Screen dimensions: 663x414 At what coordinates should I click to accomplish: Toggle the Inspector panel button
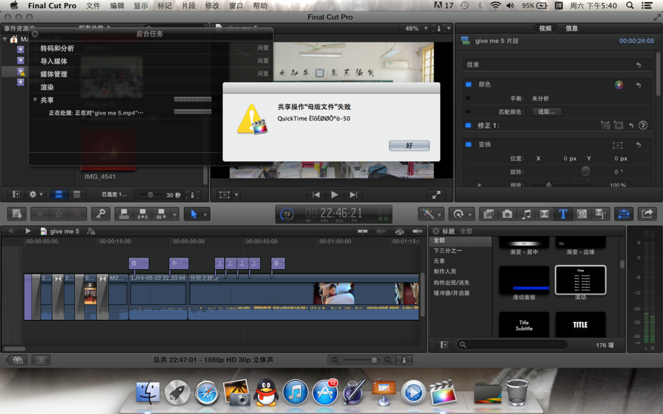point(624,214)
